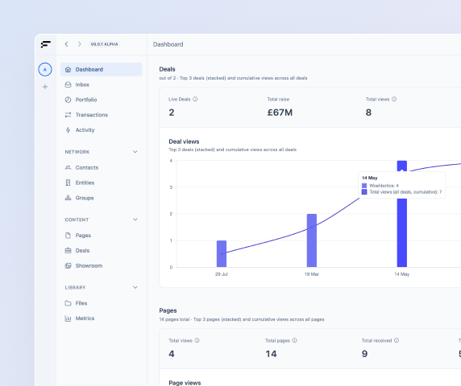Image resolution: width=461 pixels, height=386 pixels.
Task: Select the workspace avatar 'A'
Action: point(45,69)
